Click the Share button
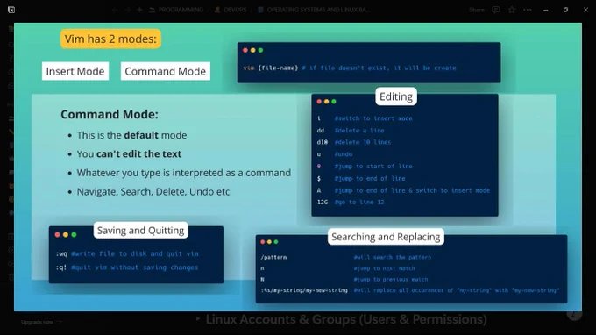 pos(476,10)
